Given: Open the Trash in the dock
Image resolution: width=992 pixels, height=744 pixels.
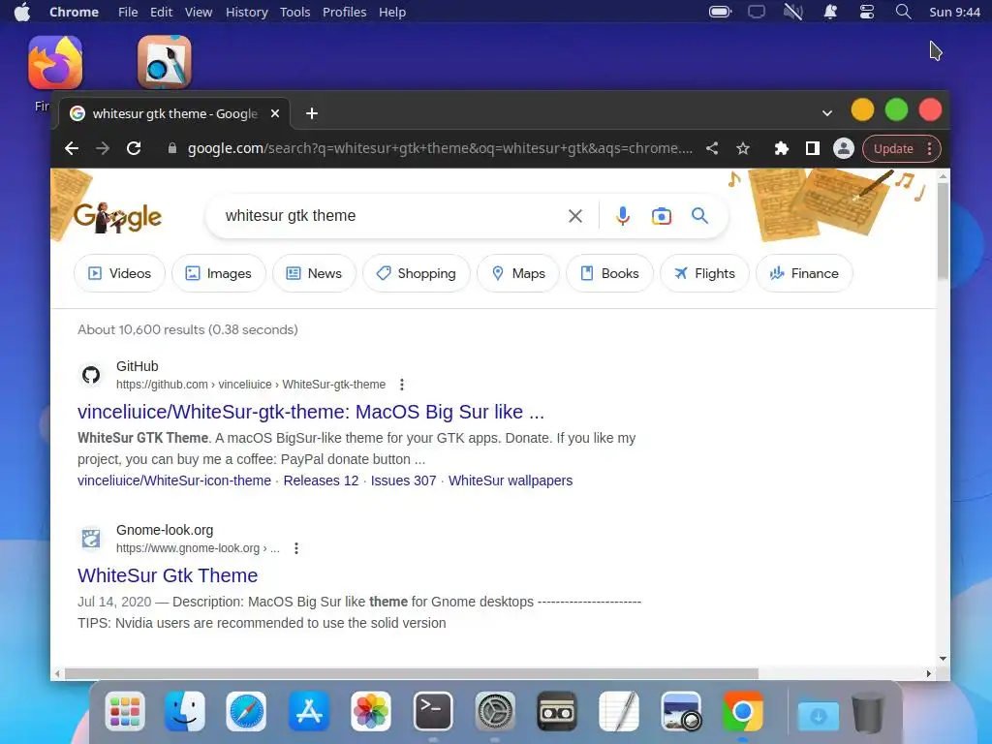Looking at the screenshot, I should tap(867, 712).
